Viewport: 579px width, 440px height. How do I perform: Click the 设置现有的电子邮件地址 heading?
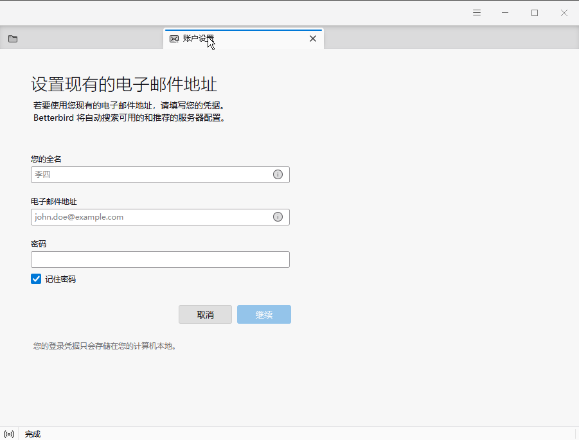tap(124, 85)
